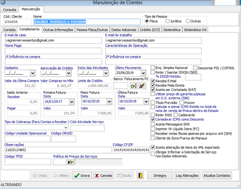Click the Observações input field

58,150
